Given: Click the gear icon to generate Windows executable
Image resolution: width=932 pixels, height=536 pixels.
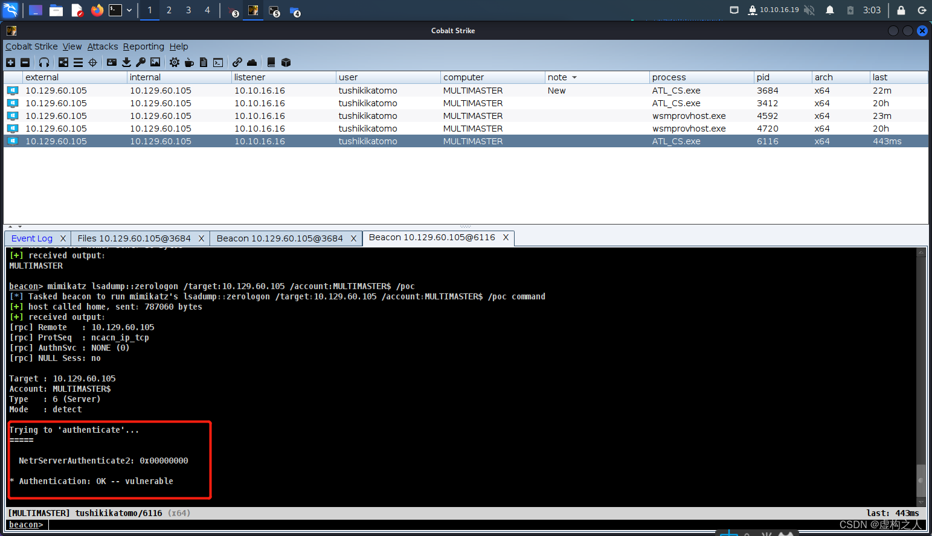Looking at the screenshot, I should [175, 62].
